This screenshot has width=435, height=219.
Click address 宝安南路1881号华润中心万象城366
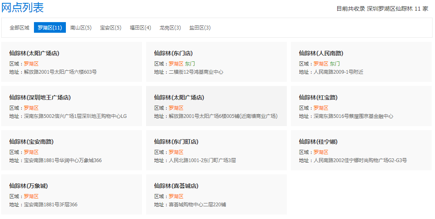click(63, 160)
